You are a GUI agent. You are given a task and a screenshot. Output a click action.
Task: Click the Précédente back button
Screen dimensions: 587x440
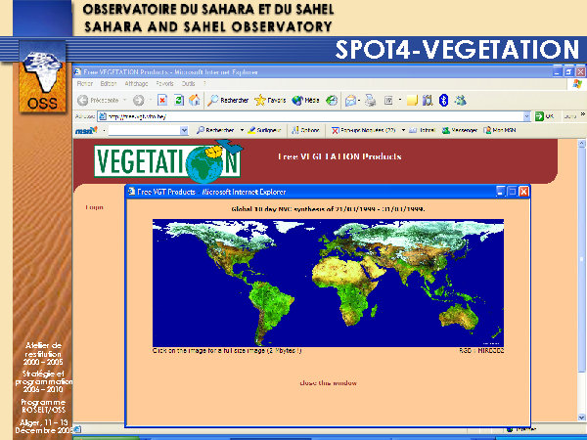pos(98,101)
